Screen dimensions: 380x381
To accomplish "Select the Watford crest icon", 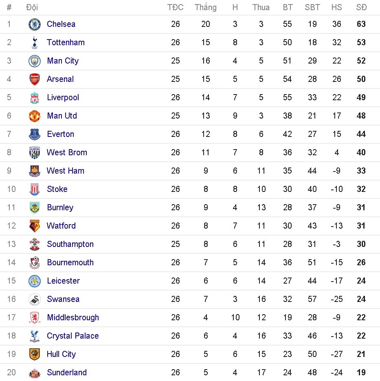I will [35, 226].
